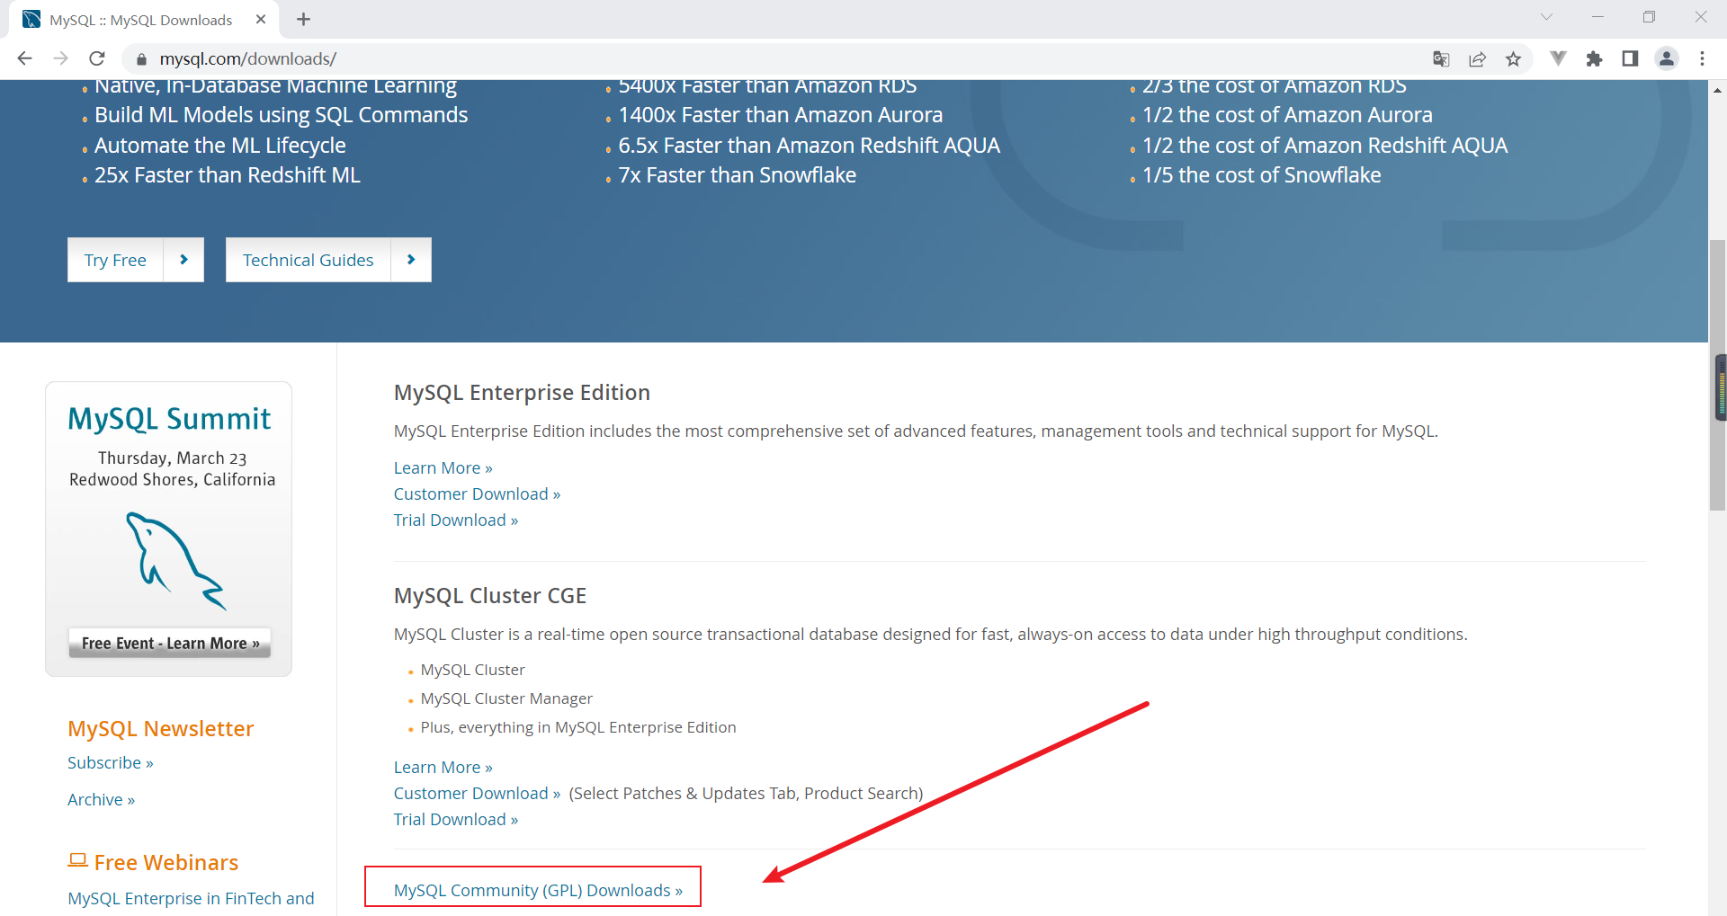Close the MySQL Downloads tab
This screenshot has height=916, width=1727.
pos(261,19)
